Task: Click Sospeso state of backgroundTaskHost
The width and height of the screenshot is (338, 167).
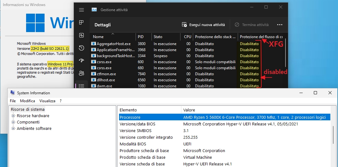Action: [160, 56]
